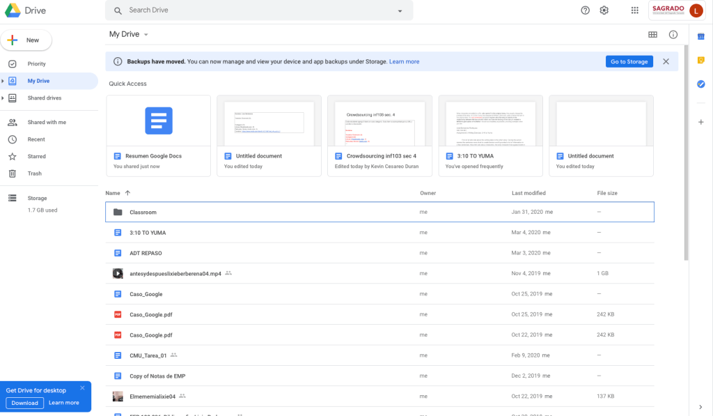Open Resumen Google Docs quick access card
The width and height of the screenshot is (713, 416).
tap(158, 136)
